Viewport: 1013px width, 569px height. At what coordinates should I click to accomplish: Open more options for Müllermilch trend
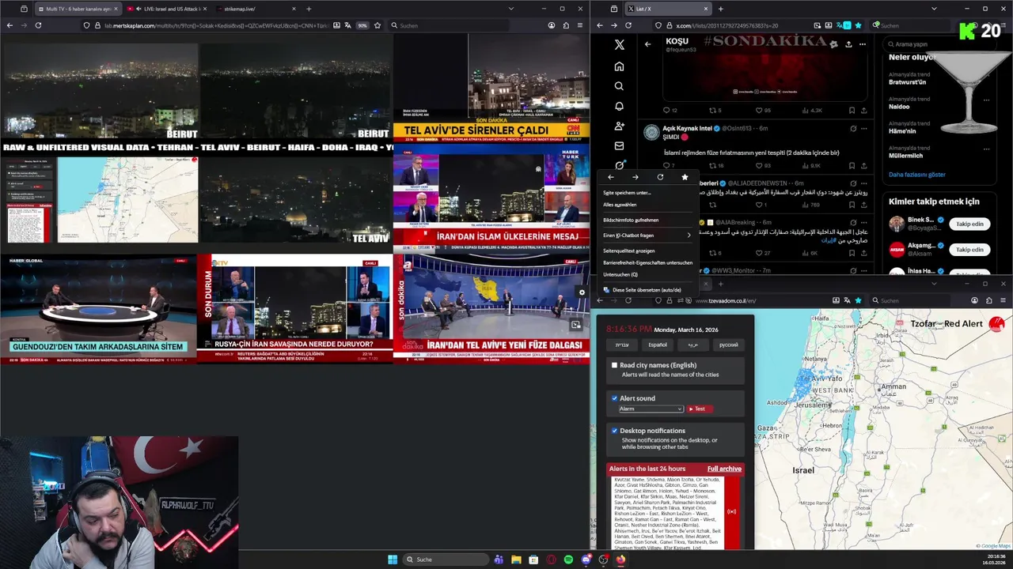987,150
